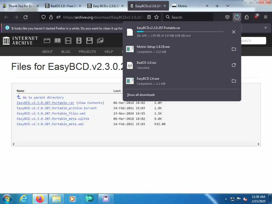
Task: Open the PROJECTS menu item
Action: click(87, 52)
